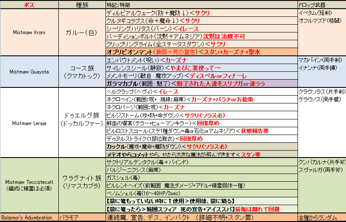Screen dimensions: 346x222
Task: Click the 特記:特徴 header cell
Action: coord(202,5)
